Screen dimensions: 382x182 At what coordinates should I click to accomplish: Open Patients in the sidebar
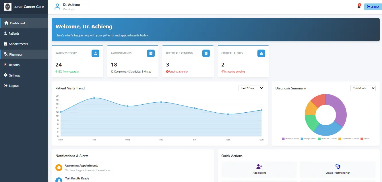[x=14, y=34]
